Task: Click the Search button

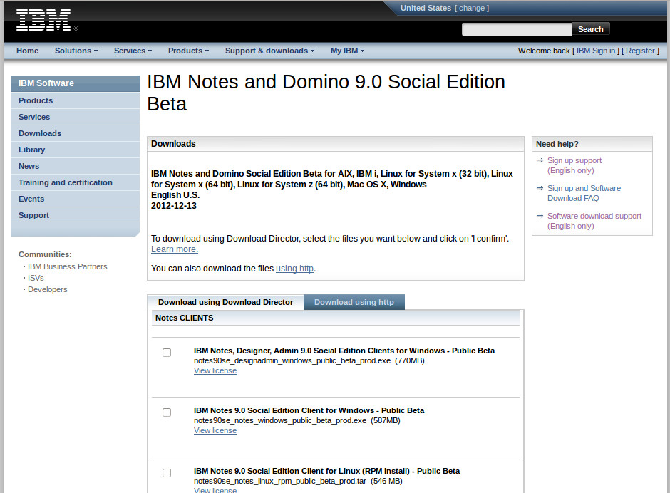Action: pos(590,29)
